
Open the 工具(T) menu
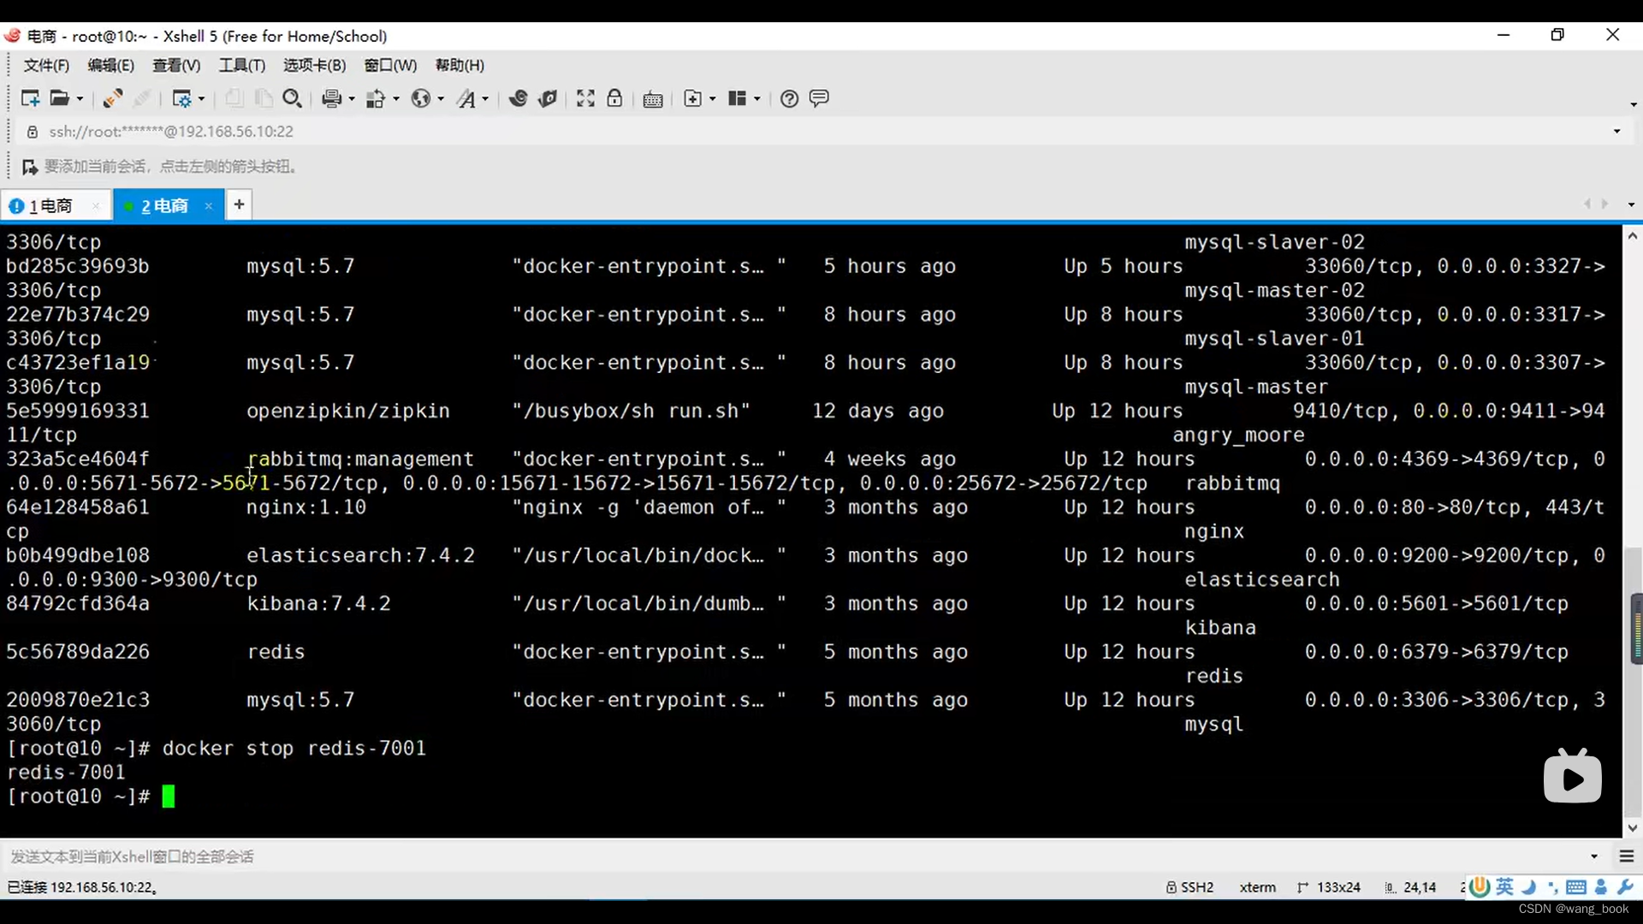tap(242, 65)
